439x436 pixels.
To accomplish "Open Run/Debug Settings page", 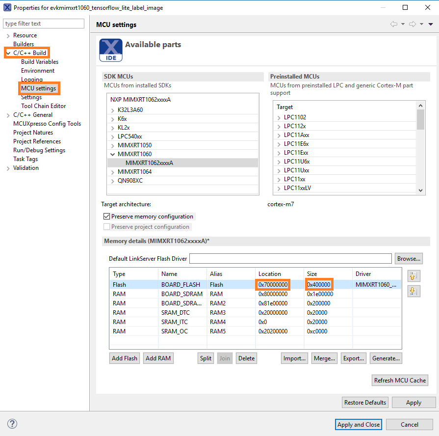I will point(39,150).
